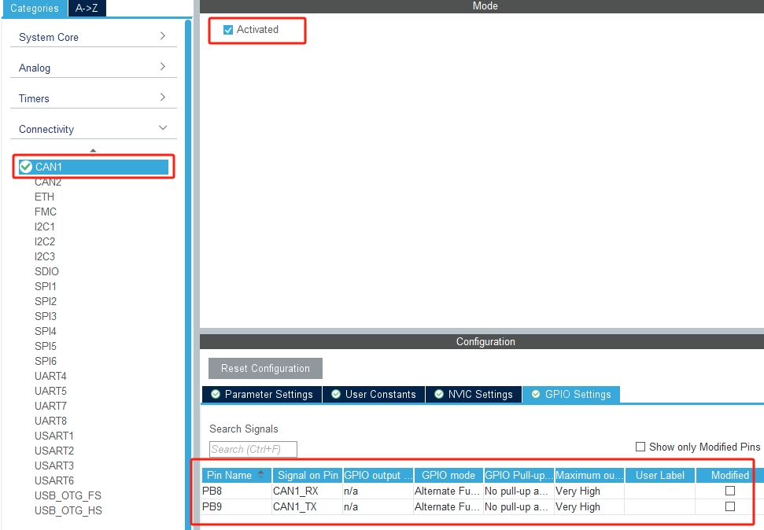Viewport: 764px width, 530px height.
Task: Select SPI5 peripheral
Action: [x=46, y=346]
